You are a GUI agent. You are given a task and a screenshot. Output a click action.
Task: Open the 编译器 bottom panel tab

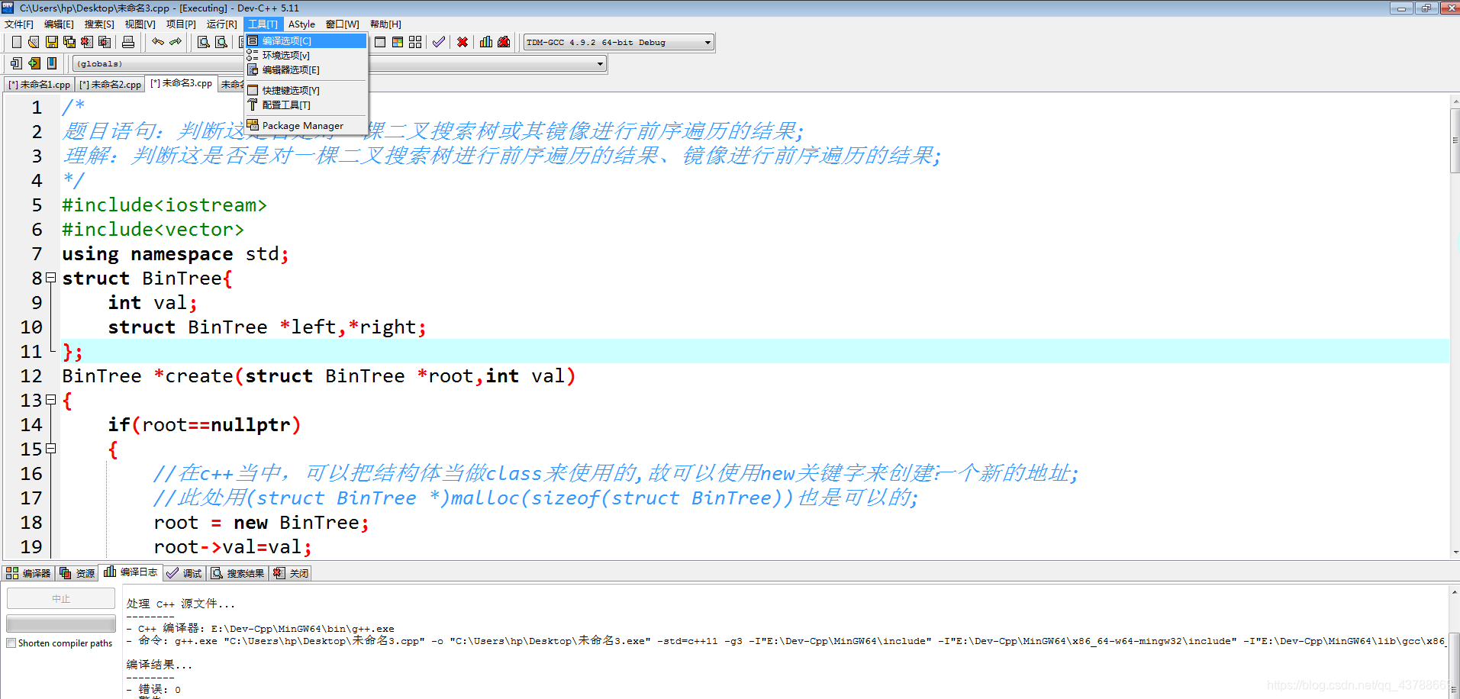(x=28, y=573)
